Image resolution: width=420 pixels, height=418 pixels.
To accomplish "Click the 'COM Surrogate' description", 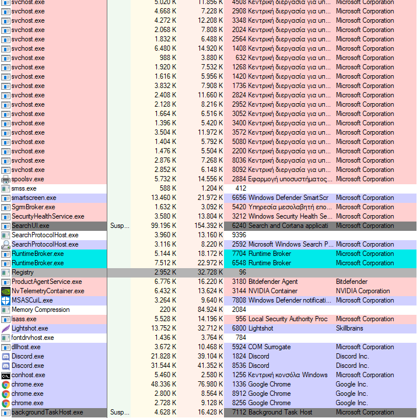I will (x=269, y=347).
